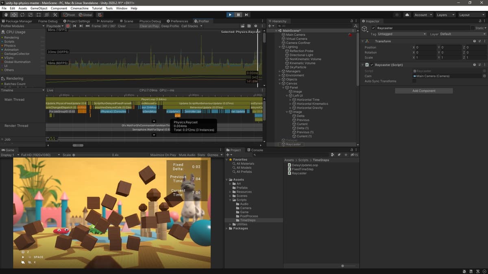Select the Rect transform tool
This screenshot has height=274, width=488.
click(38, 15)
